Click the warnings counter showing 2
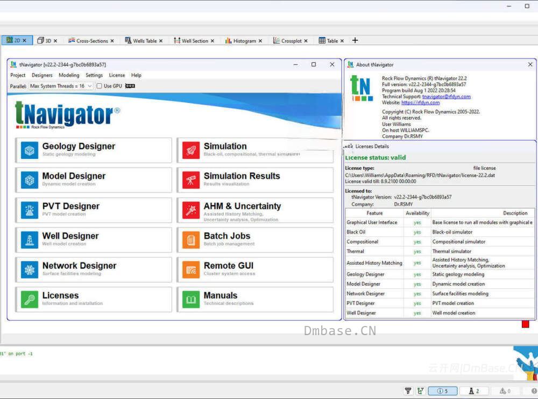This screenshot has width=538, height=399. [x=474, y=391]
